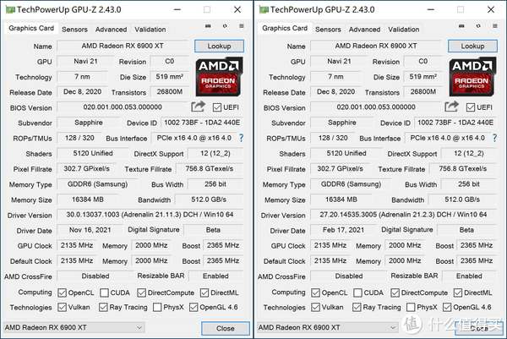Click Bandwidth 512.0 GB/s field in right window
The height and width of the screenshot is (339, 507).
tap(462, 200)
